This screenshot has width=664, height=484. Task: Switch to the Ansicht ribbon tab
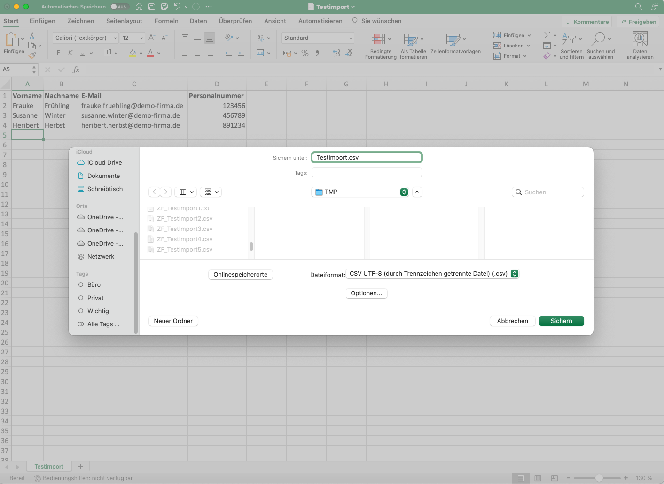275,21
